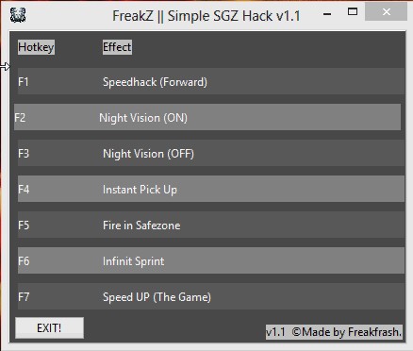Click the EXIT! button
The width and height of the screenshot is (413, 351).
coord(49,328)
